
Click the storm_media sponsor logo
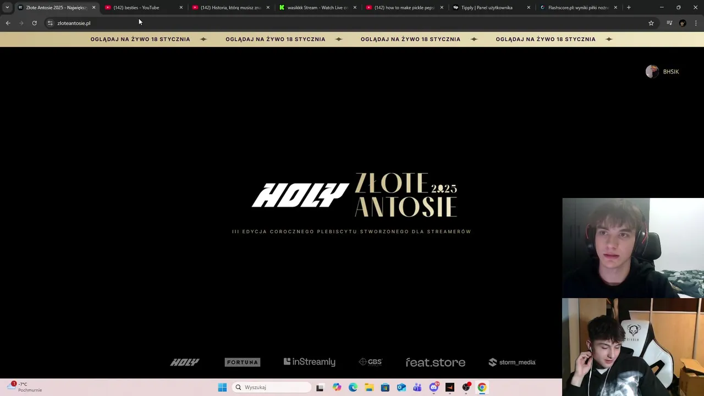coord(512,362)
